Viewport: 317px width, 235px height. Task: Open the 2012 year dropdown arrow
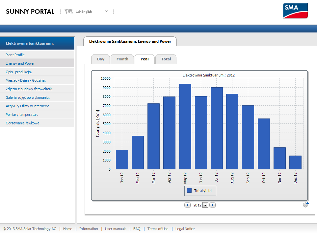click(205, 205)
